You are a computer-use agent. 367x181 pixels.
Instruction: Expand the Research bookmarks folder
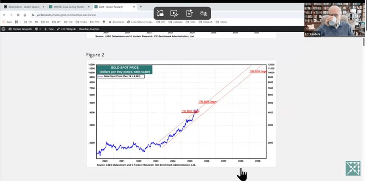(x=206, y=22)
